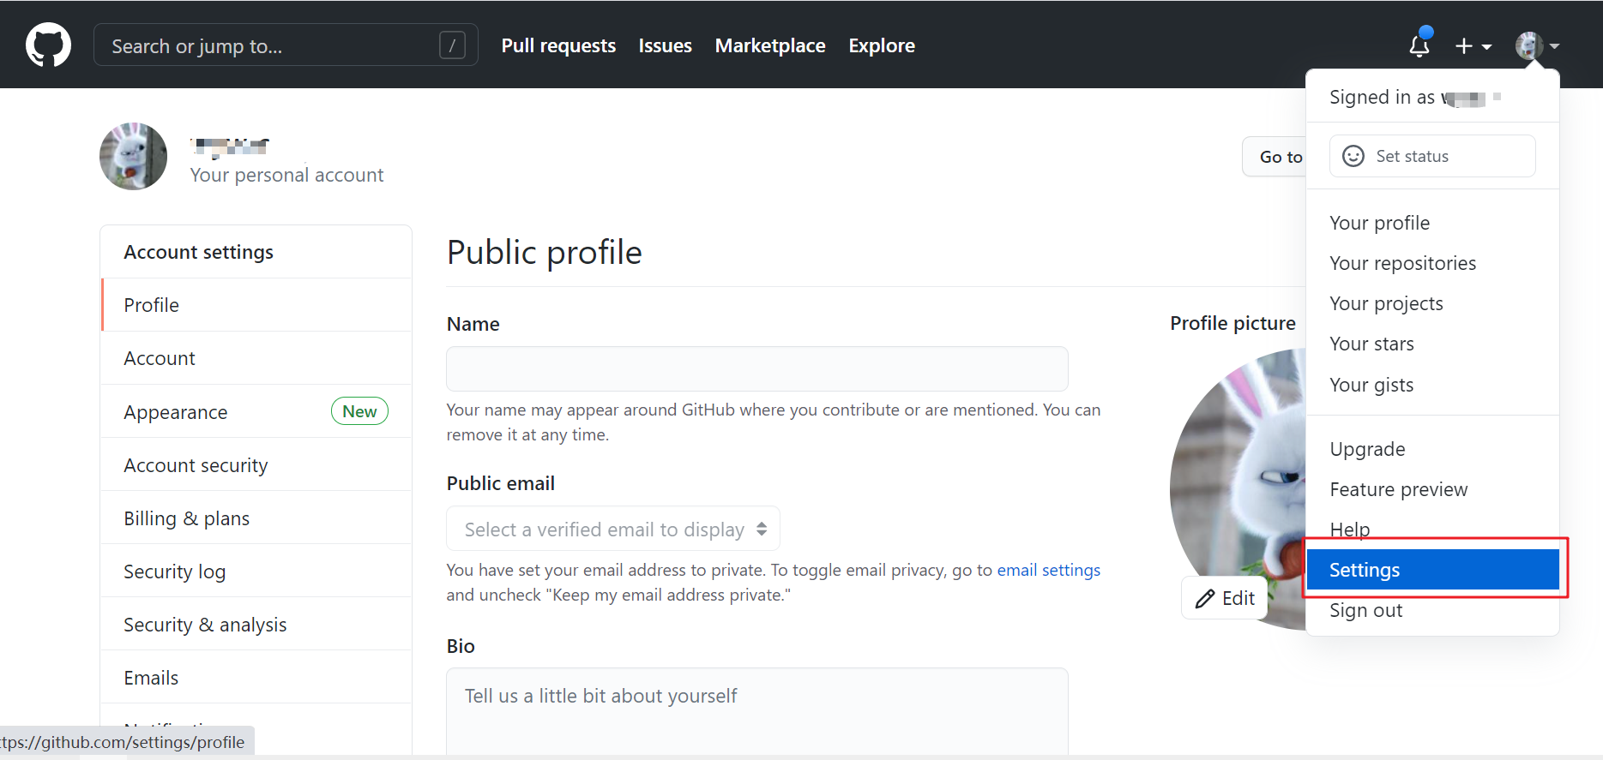This screenshot has height=760, width=1603.
Task: Open the Appearance settings section
Action: click(x=256, y=412)
